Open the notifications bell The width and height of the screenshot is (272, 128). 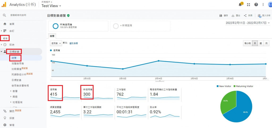pos(240,5)
